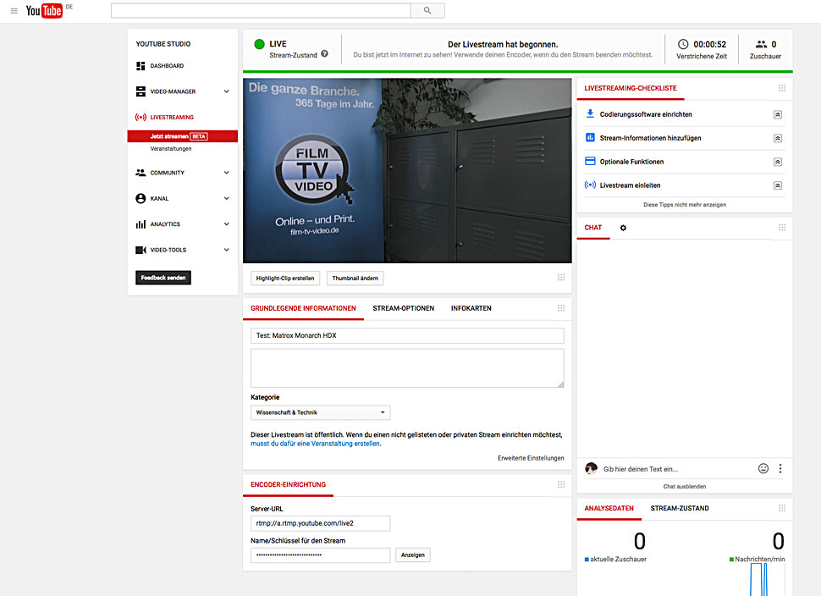Open the chat emoji picker
This screenshot has height=596, width=821.
pyautogui.click(x=763, y=469)
